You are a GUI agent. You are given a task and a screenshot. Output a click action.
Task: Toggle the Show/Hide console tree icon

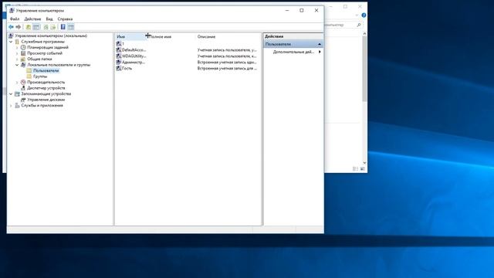click(36, 27)
